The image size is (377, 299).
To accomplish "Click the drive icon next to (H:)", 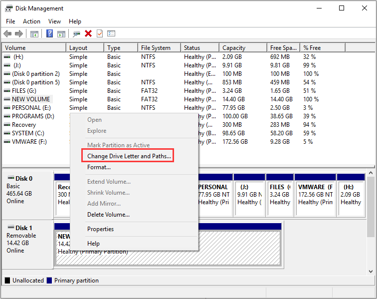I will (7, 57).
